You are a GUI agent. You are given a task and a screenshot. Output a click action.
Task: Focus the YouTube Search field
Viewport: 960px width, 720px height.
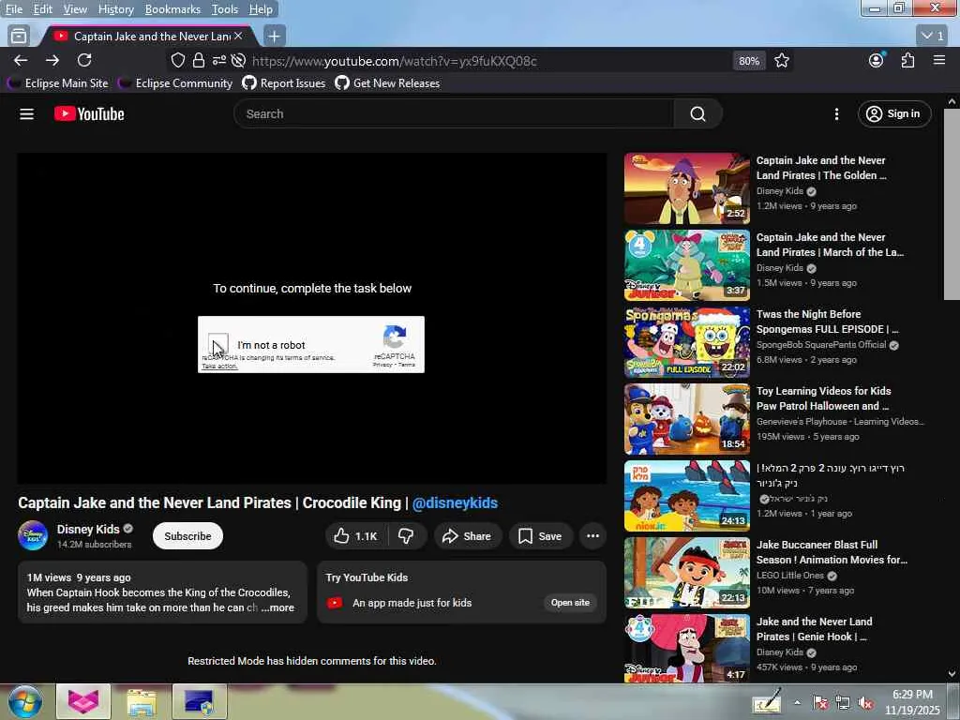[453, 113]
